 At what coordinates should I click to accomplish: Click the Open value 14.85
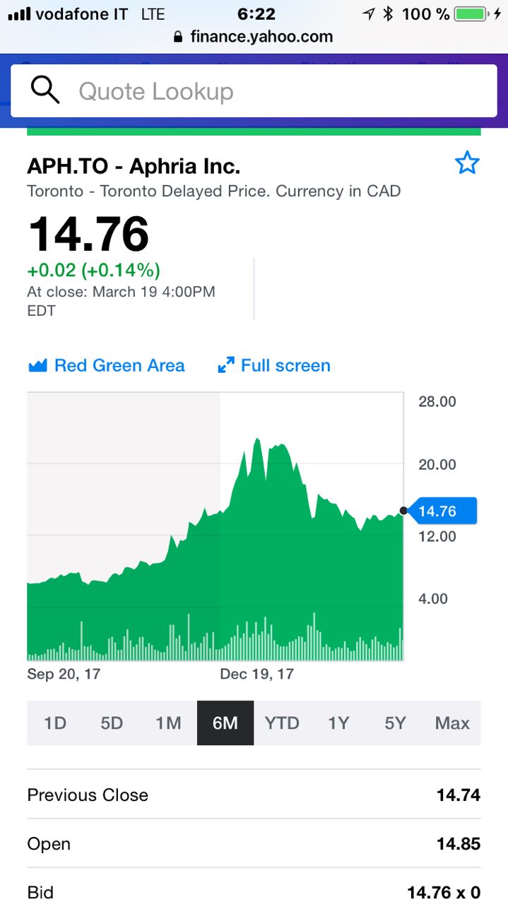[x=459, y=844]
